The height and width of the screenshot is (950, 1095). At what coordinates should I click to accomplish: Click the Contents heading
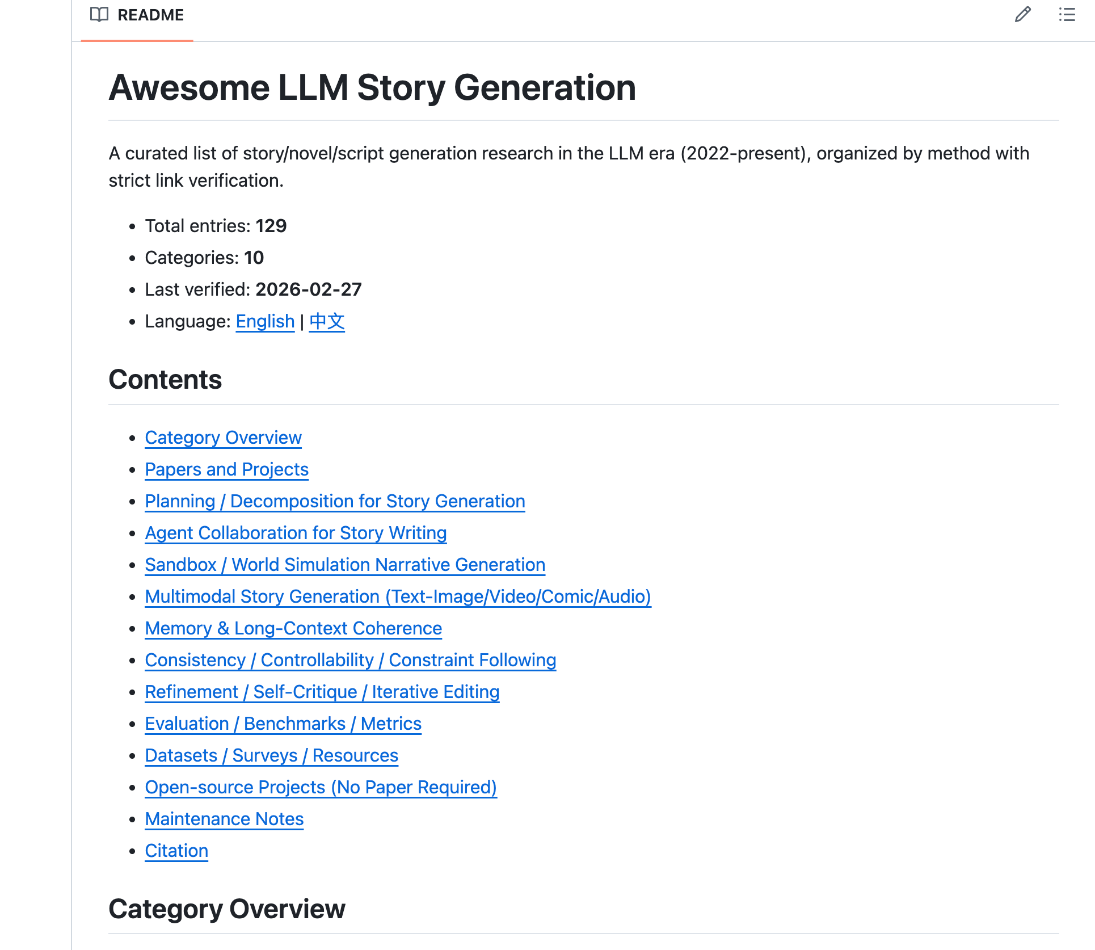coord(165,379)
